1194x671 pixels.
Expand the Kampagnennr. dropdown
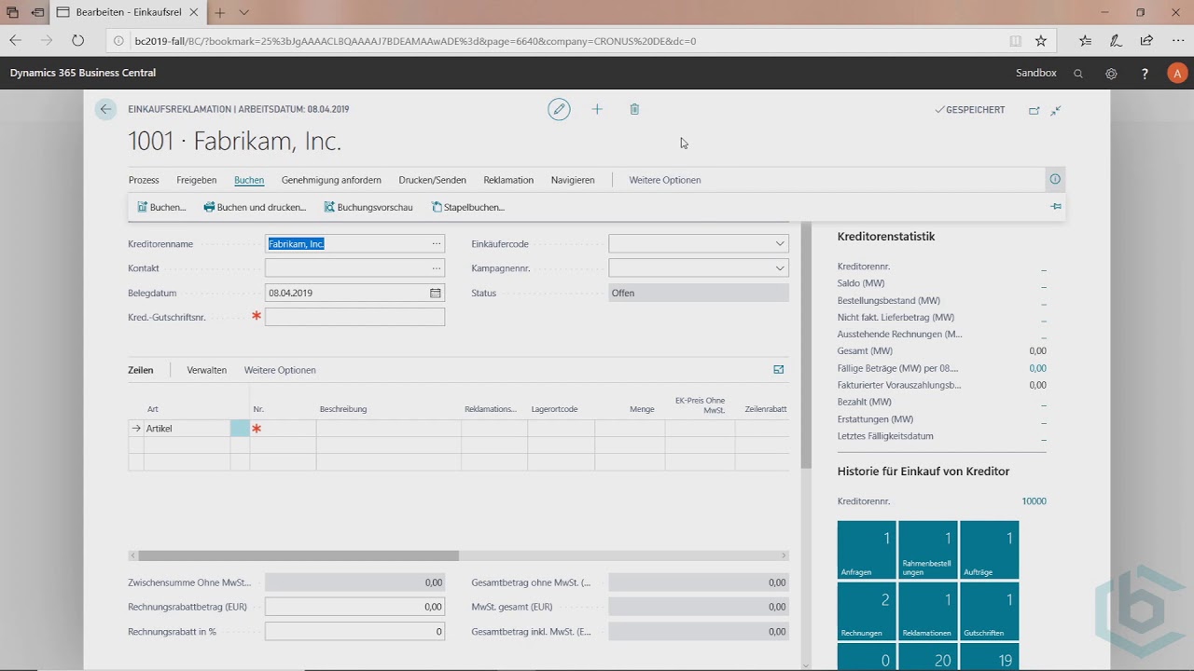pyautogui.click(x=780, y=268)
